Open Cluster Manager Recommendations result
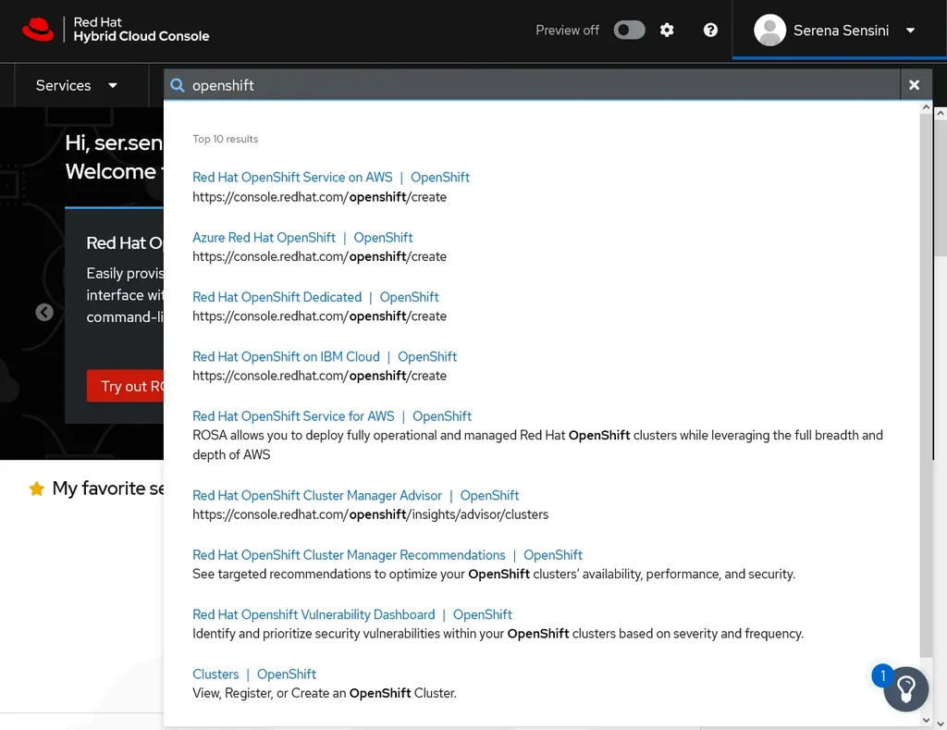 point(387,555)
